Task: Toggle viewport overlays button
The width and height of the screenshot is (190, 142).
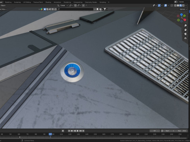Action: click(165, 6)
